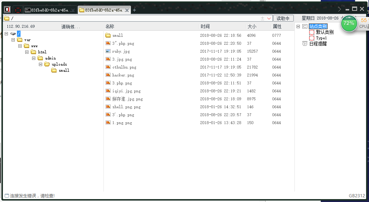Click the 112.90.216.69 host label
369x202 pixels.
tap(21, 26)
